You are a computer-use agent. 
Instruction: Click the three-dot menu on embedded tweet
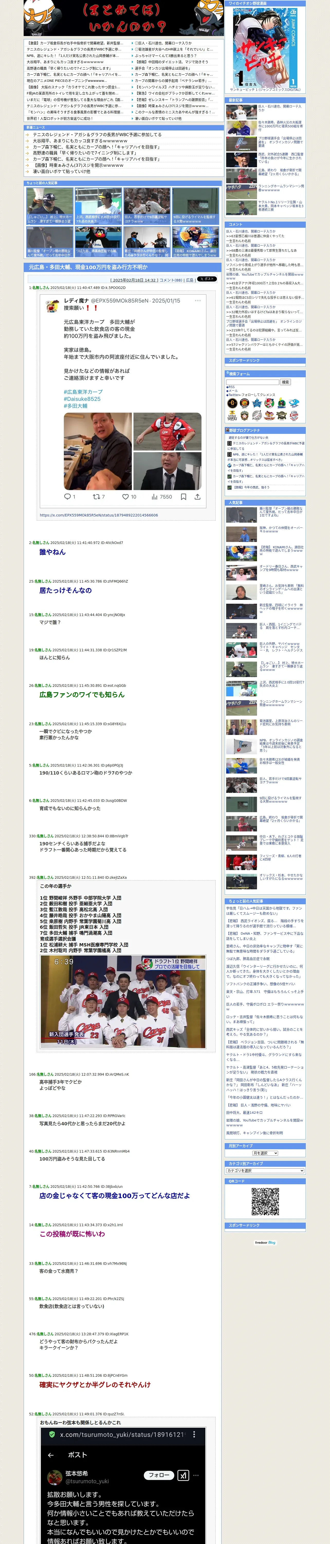tap(198, 301)
